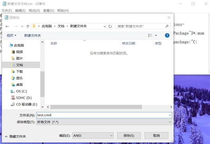Open the help question mark icon
210x144 pixels.
pyautogui.click(x=167, y=35)
